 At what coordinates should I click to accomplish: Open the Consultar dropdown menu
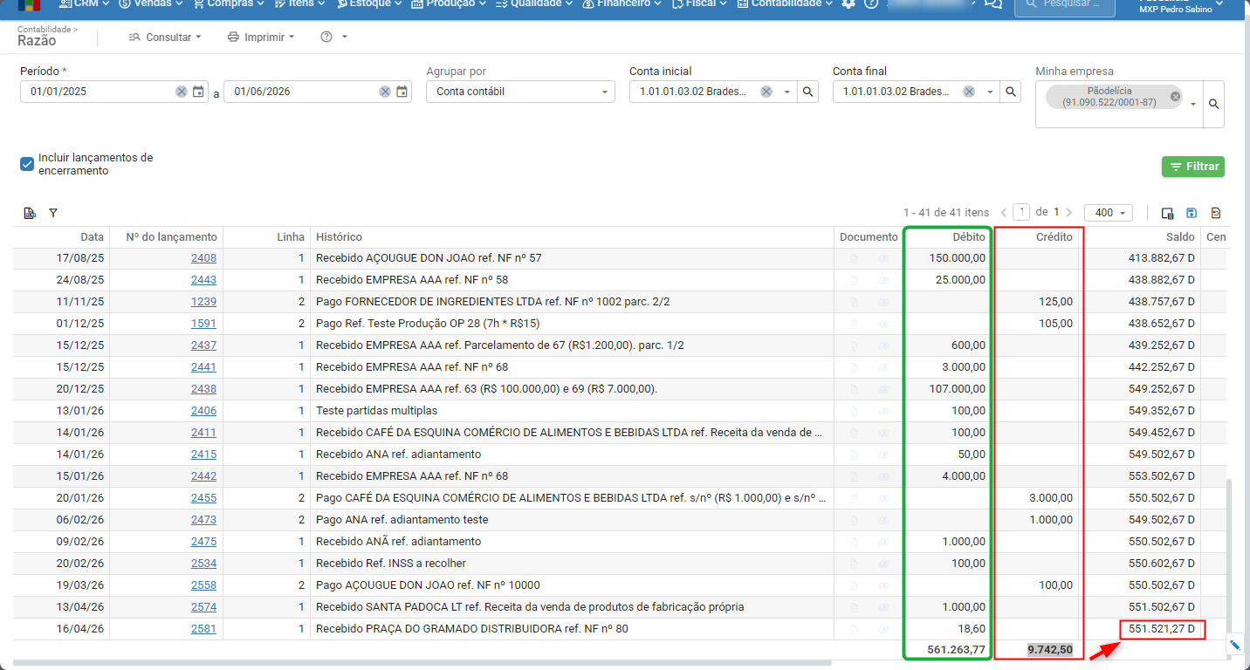[165, 38]
